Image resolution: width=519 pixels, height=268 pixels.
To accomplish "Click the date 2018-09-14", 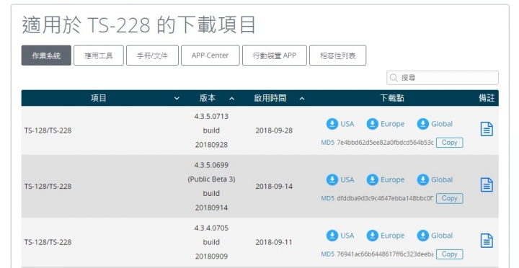I will click(x=274, y=187).
